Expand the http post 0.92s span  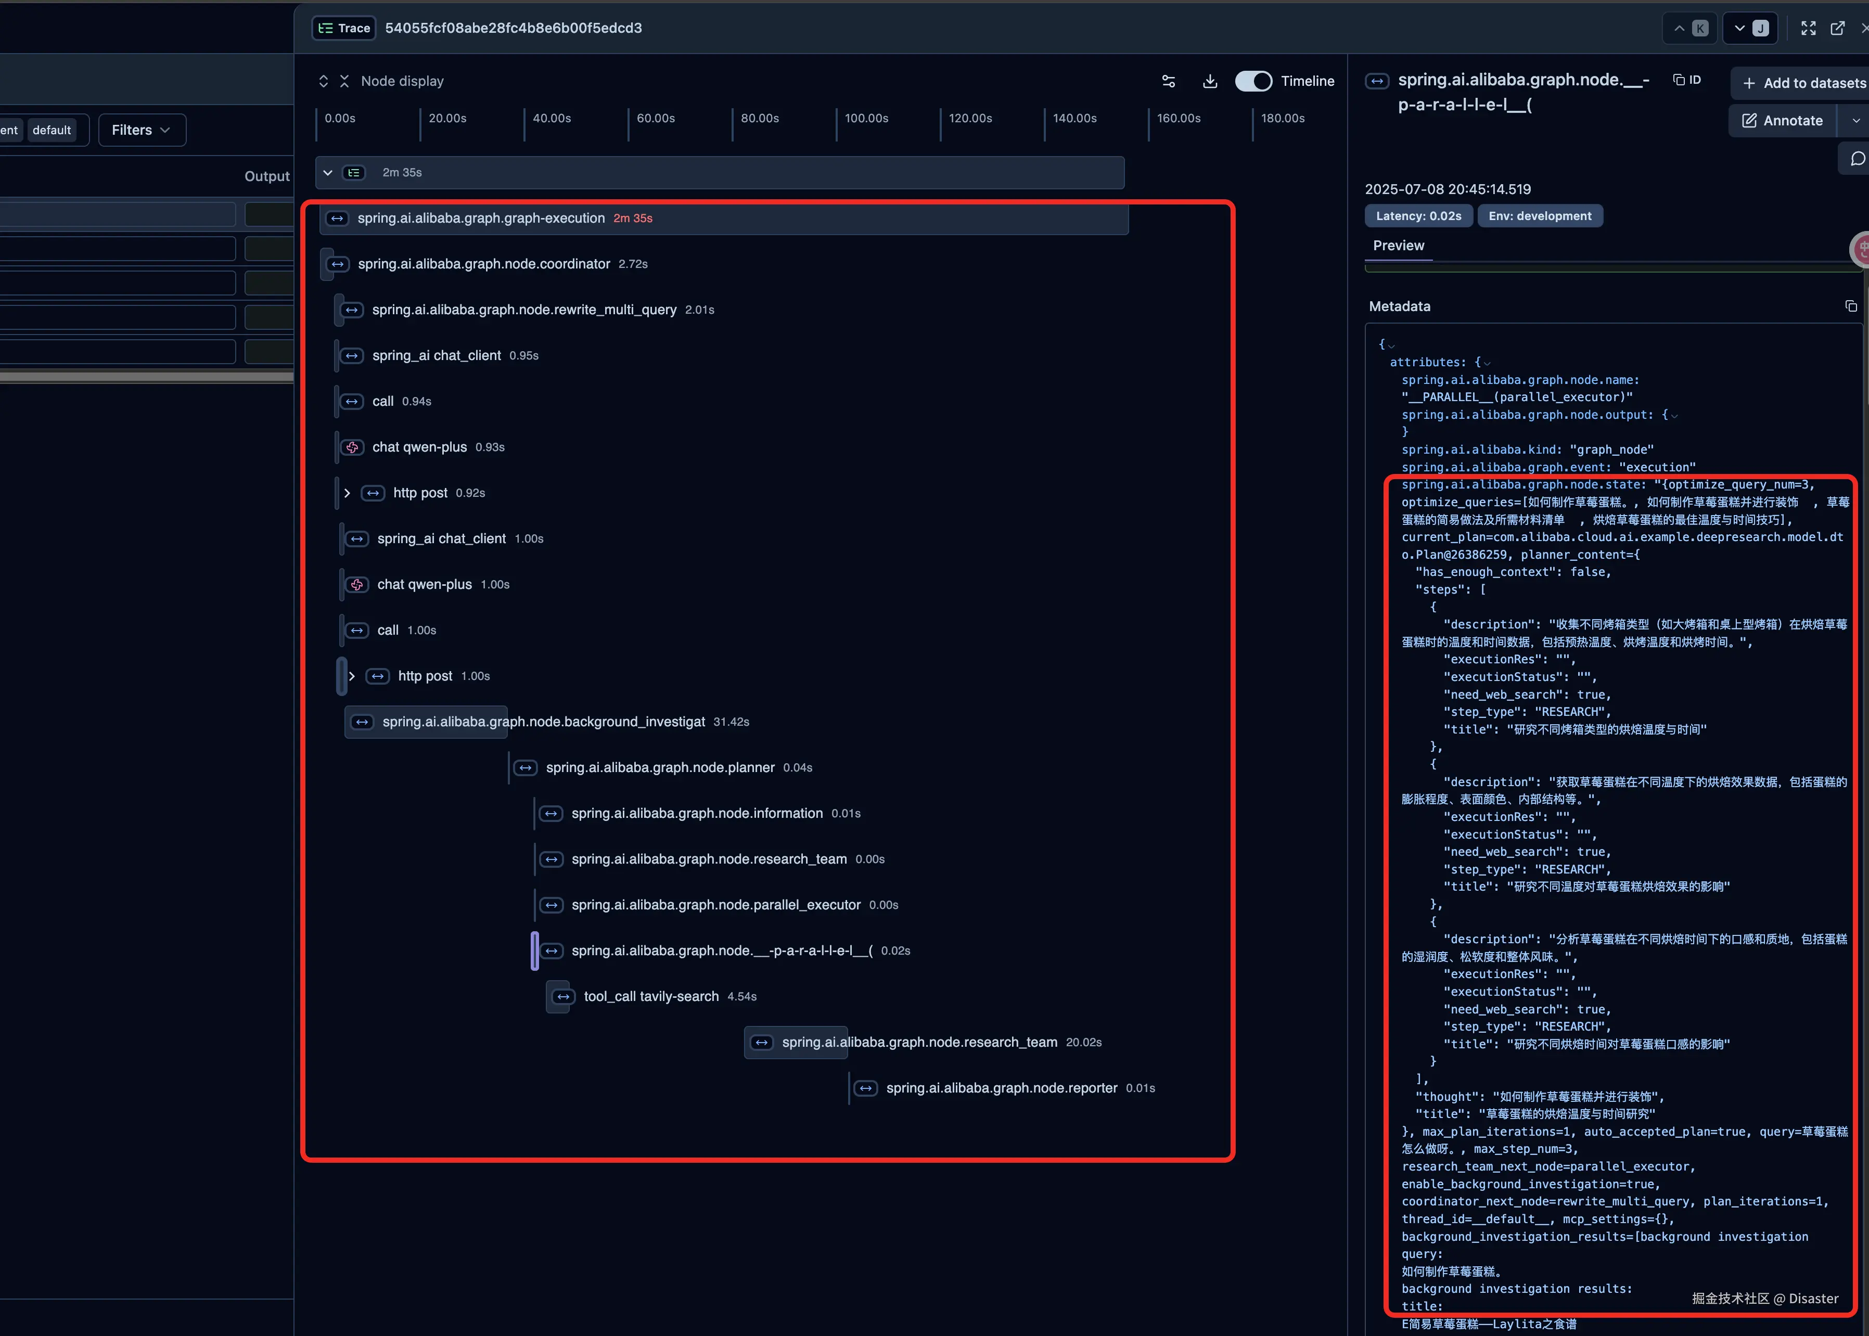tap(347, 493)
